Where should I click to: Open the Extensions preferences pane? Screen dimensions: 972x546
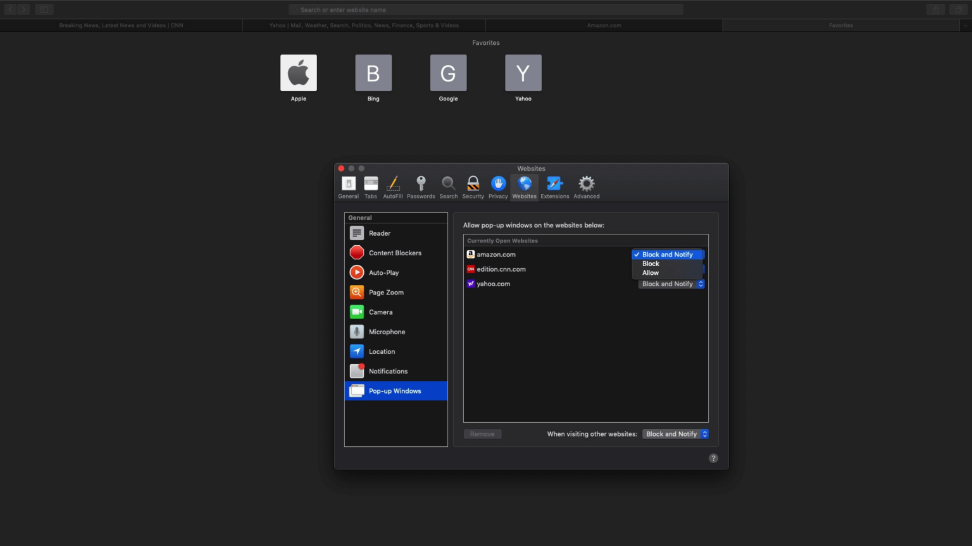[x=554, y=186]
